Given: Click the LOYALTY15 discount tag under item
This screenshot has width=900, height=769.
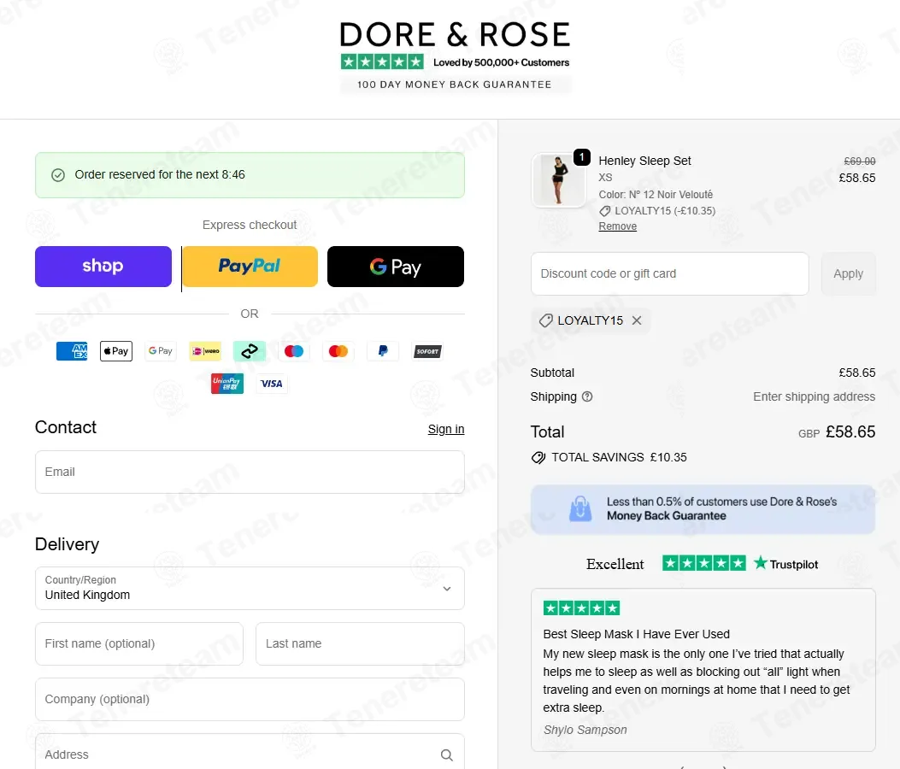Looking at the screenshot, I should coord(657,210).
